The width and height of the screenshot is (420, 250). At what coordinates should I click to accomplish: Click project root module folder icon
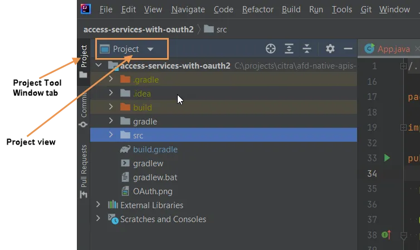[113, 66]
